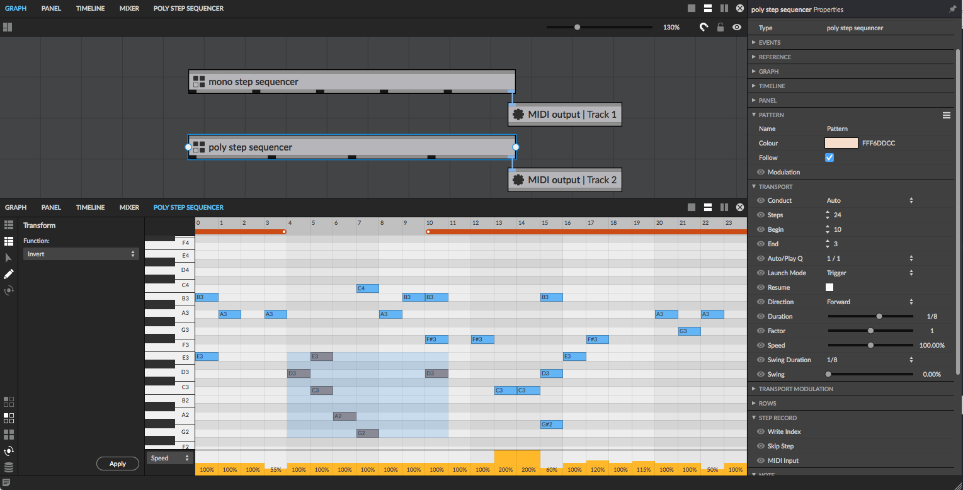
Task: Click the gear icon on MIDI output Track 2
Action: 518,179
